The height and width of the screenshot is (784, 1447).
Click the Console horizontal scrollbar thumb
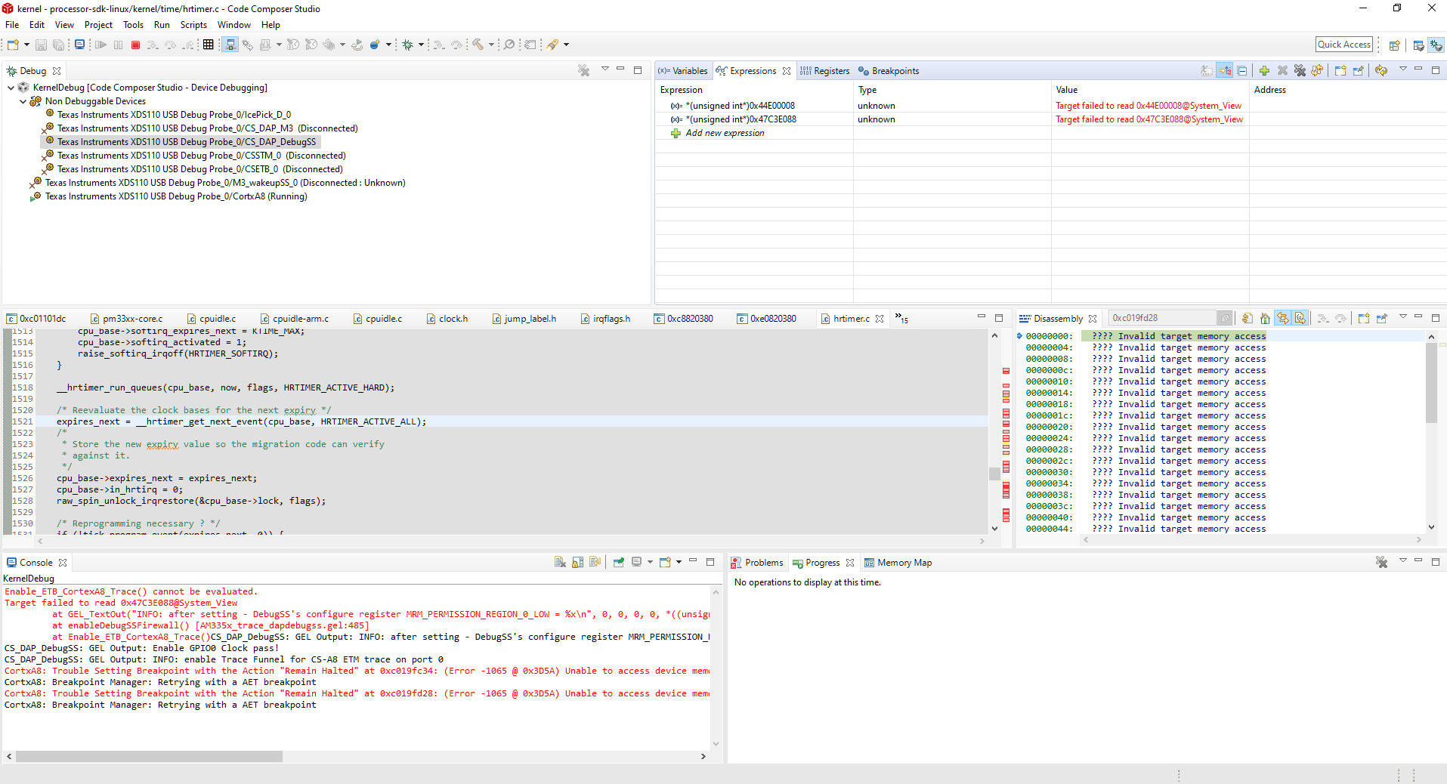149,756
